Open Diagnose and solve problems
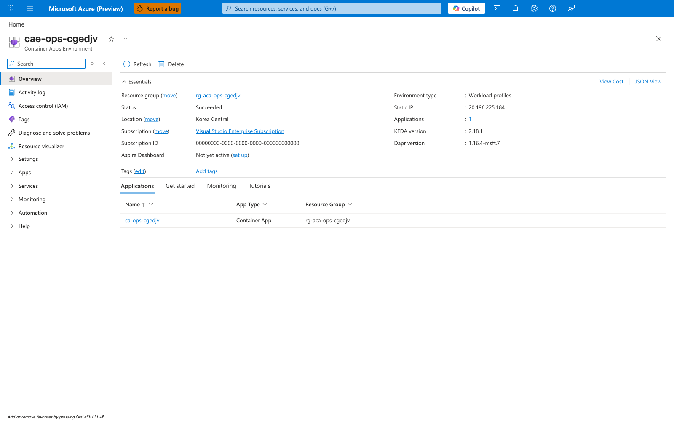 pos(54,133)
